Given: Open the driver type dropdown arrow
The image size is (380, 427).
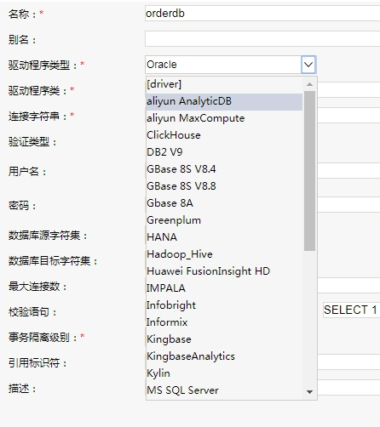Looking at the screenshot, I should [x=308, y=65].
